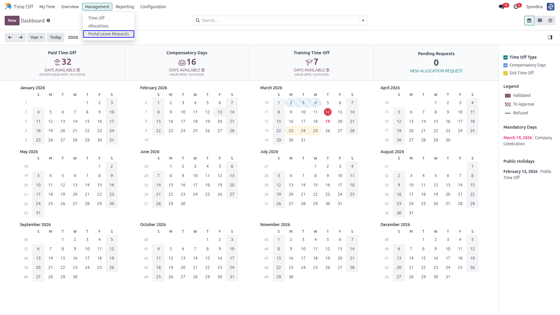Select Portal Leave Requests menu entry

tap(108, 34)
